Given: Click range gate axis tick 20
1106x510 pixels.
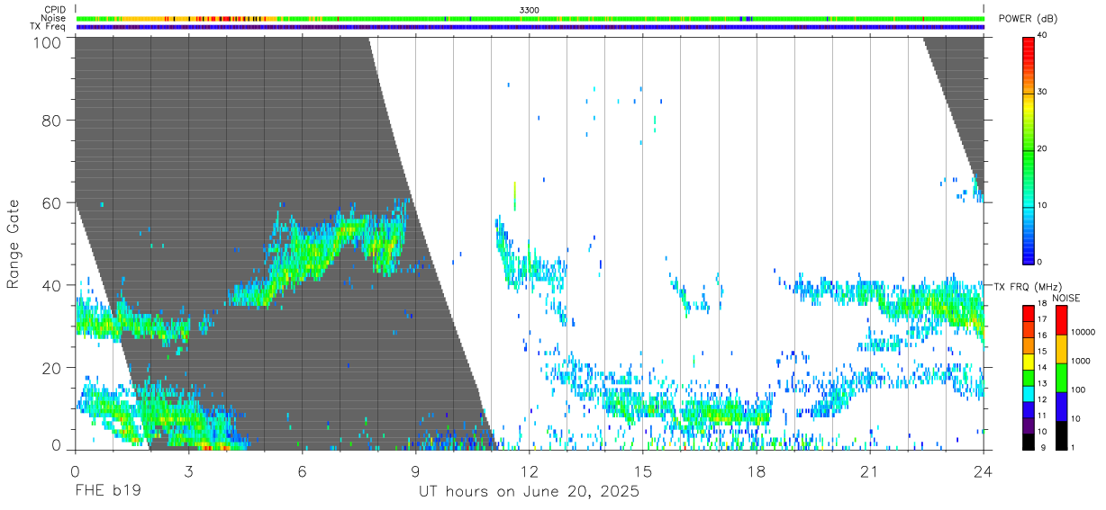Looking at the screenshot, I should coord(51,368).
